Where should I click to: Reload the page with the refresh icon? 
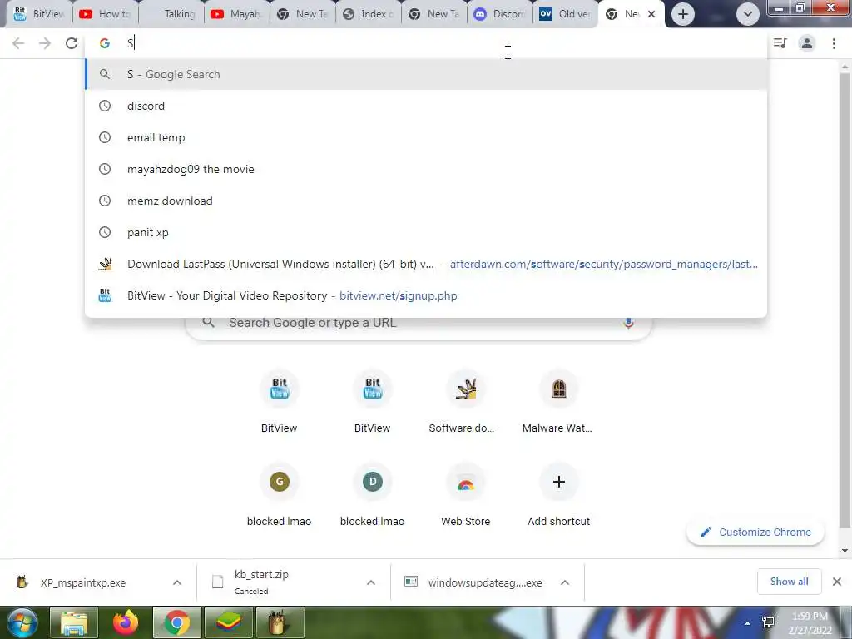coord(72,43)
